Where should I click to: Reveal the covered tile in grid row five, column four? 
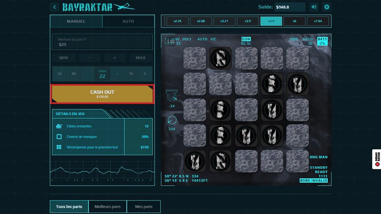272,161
